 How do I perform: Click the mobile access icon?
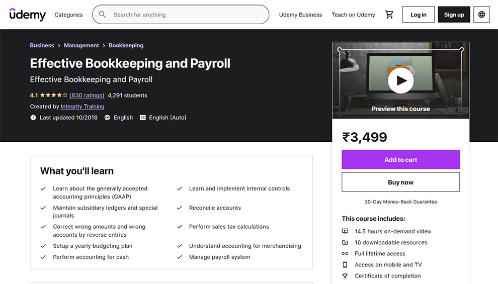pos(345,264)
